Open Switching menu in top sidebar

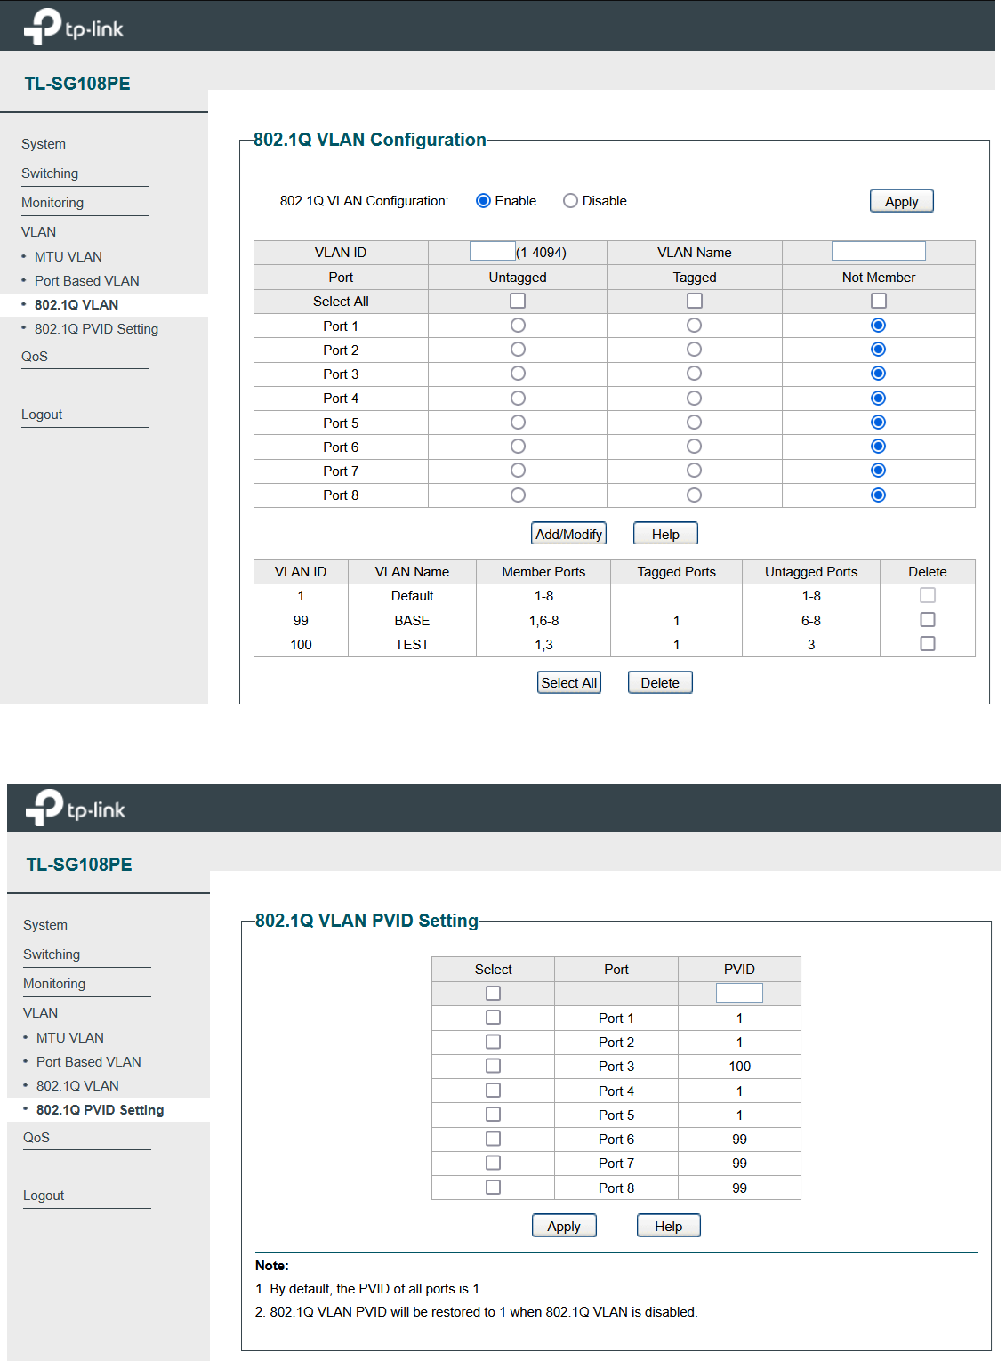point(50,173)
